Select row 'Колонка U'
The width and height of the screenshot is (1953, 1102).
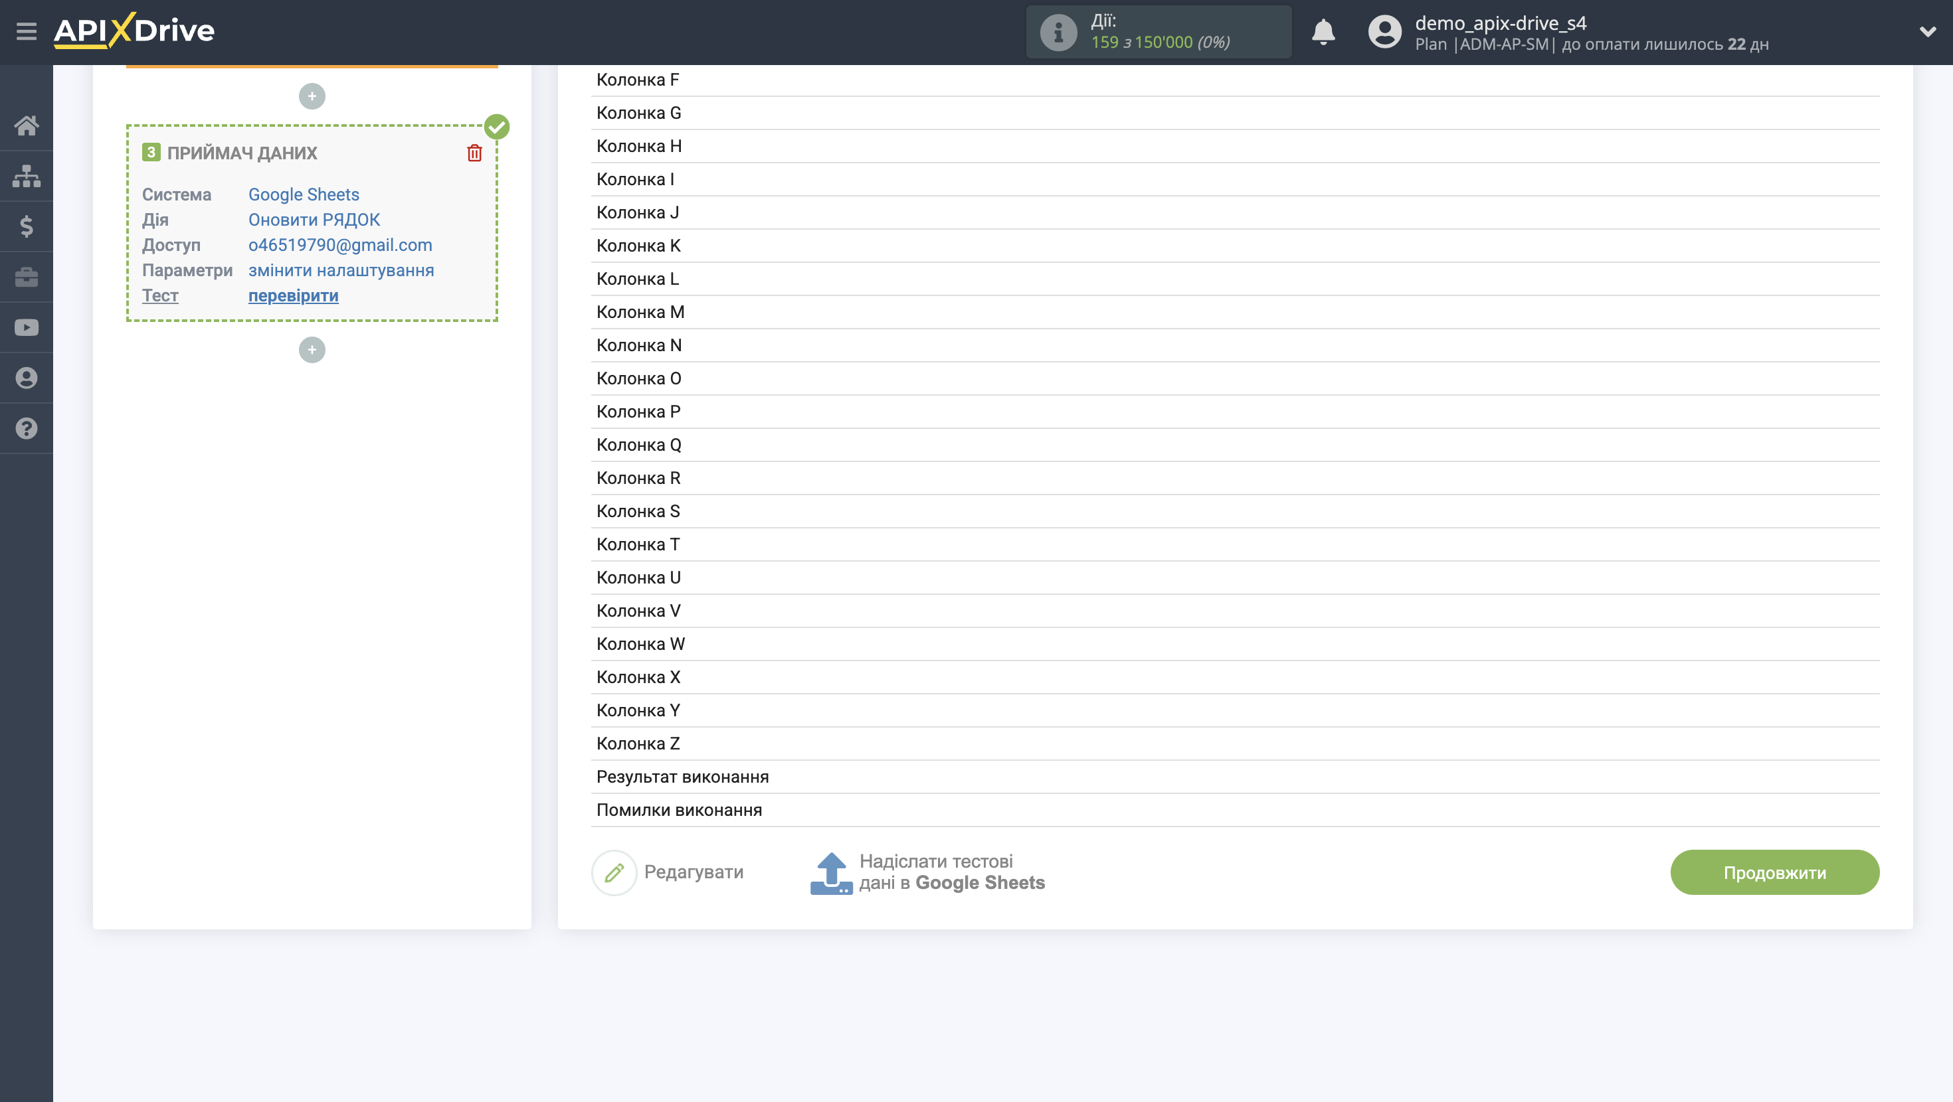[1235, 578]
